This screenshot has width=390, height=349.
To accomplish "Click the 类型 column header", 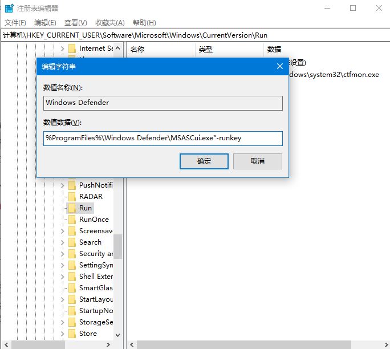I will click(229, 49).
